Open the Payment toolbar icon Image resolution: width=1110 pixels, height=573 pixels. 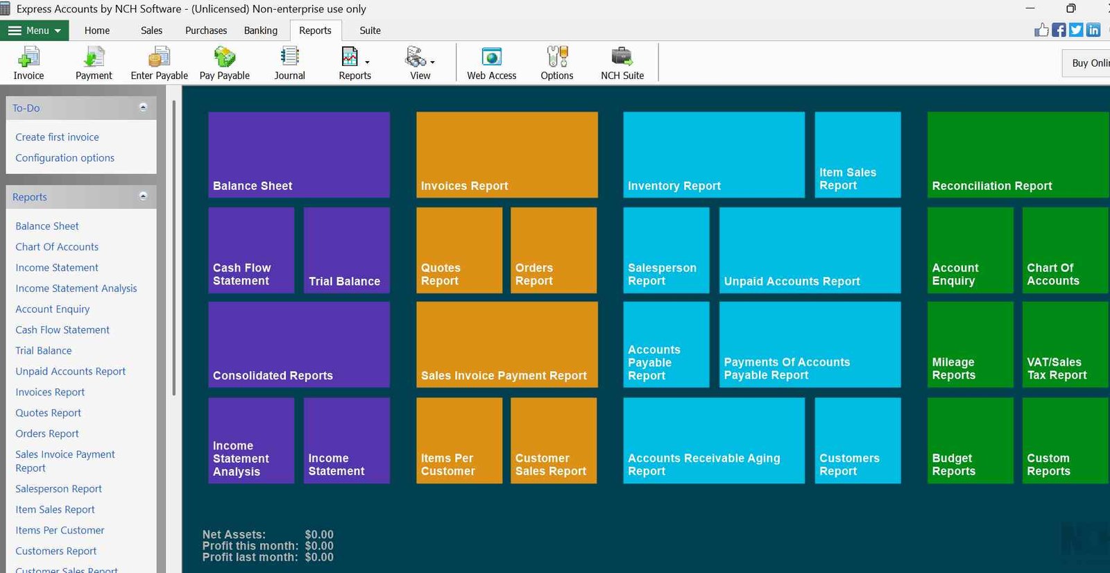(x=94, y=57)
